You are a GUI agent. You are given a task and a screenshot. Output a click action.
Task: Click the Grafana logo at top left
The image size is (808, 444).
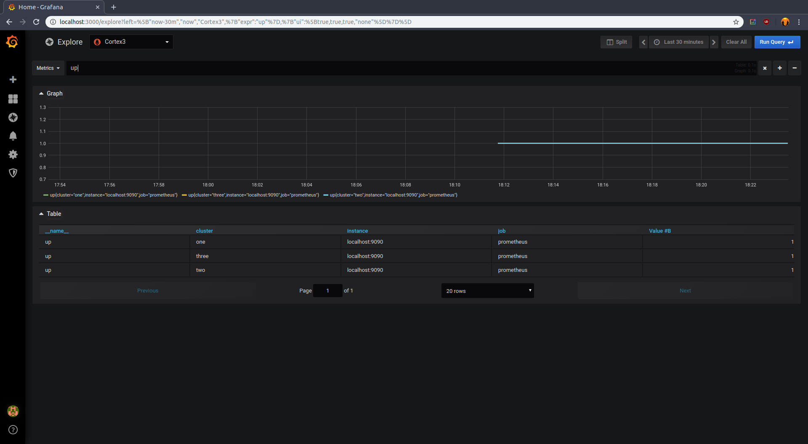(x=12, y=42)
